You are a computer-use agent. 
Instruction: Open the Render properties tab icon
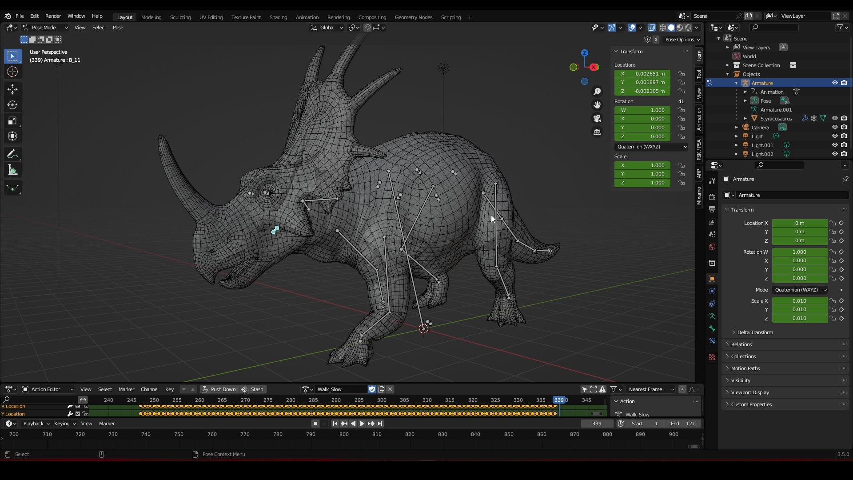(x=712, y=196)
